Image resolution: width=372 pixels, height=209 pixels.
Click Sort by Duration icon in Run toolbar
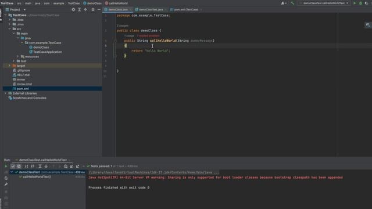(33, 167)
